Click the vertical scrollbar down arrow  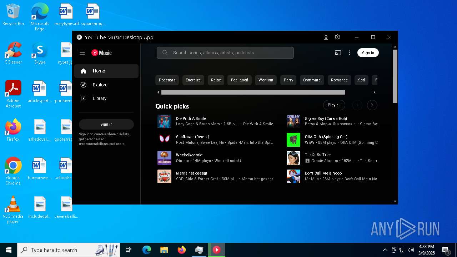pyautogui.click(x=395, y=201)
